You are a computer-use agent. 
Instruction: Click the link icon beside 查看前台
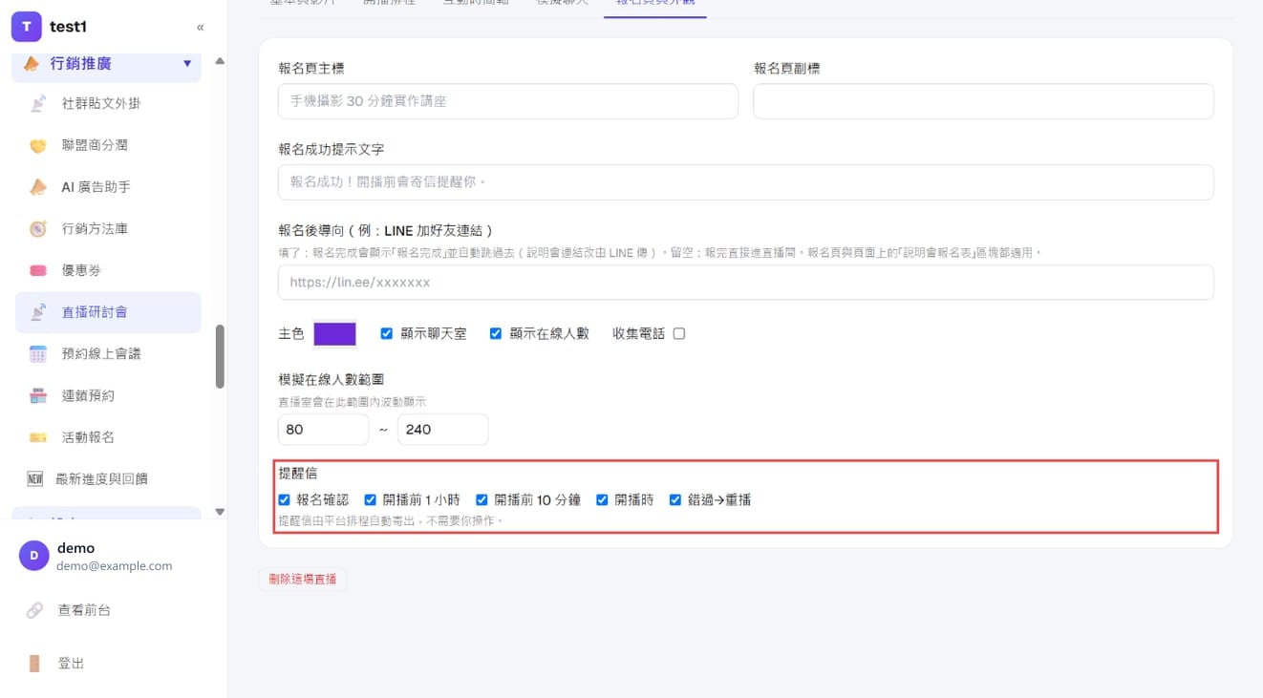(x=34, y=610)
